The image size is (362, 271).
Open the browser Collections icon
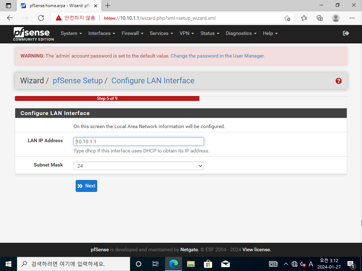320,18
